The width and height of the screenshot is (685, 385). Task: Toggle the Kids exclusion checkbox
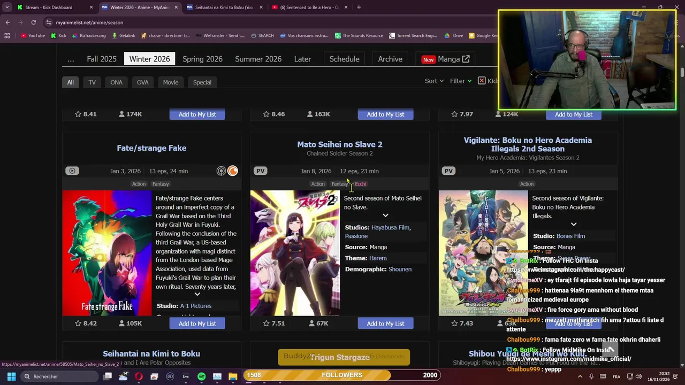point(482,81)
